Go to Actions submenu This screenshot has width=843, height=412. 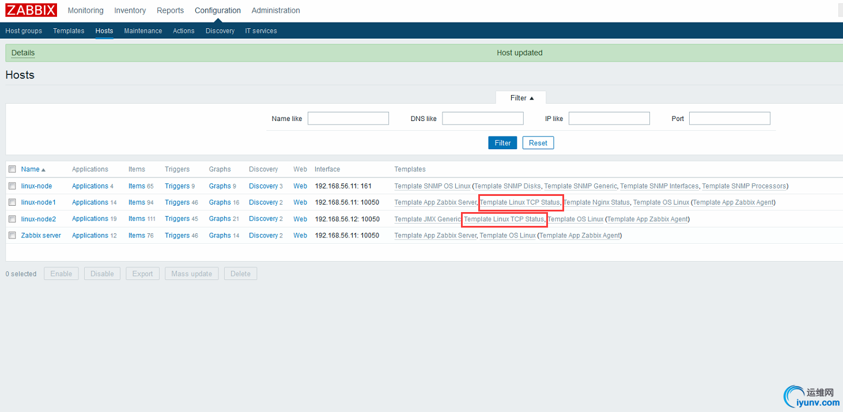(x=184, y=31)
